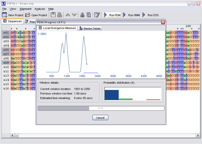Select sequence x02 in the list

coord(6,37)
